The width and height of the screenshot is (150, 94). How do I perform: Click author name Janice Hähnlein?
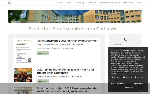(x=53, y=44)
